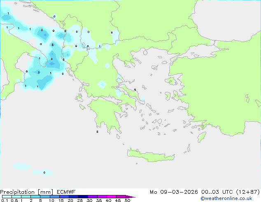This screenshot has height=202, width=261.
Task: Click the '0.5' legend label
Action: pos(14,200)
